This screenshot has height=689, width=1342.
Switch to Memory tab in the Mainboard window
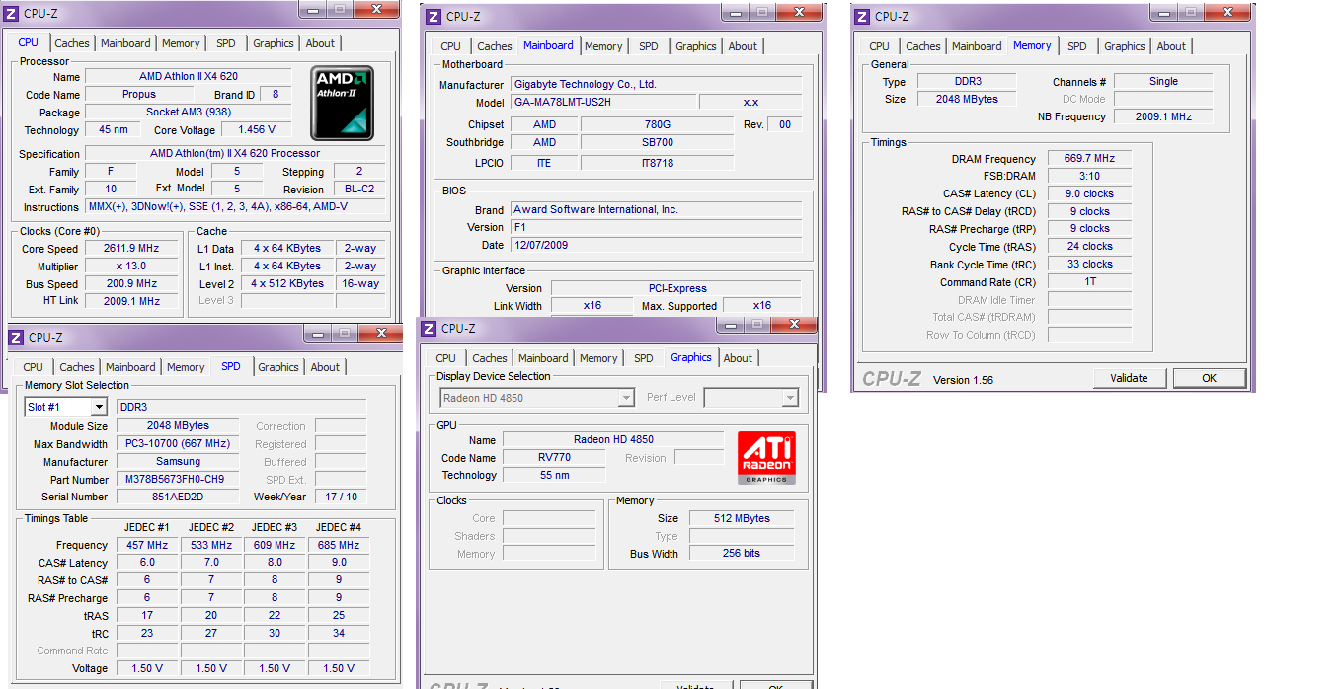603,46
